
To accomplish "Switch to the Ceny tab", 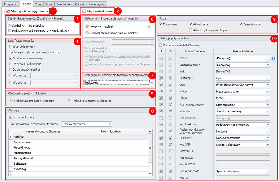I will (38, 4).
